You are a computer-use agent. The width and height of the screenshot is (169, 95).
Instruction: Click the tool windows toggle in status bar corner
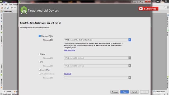(x=1, y=94)
